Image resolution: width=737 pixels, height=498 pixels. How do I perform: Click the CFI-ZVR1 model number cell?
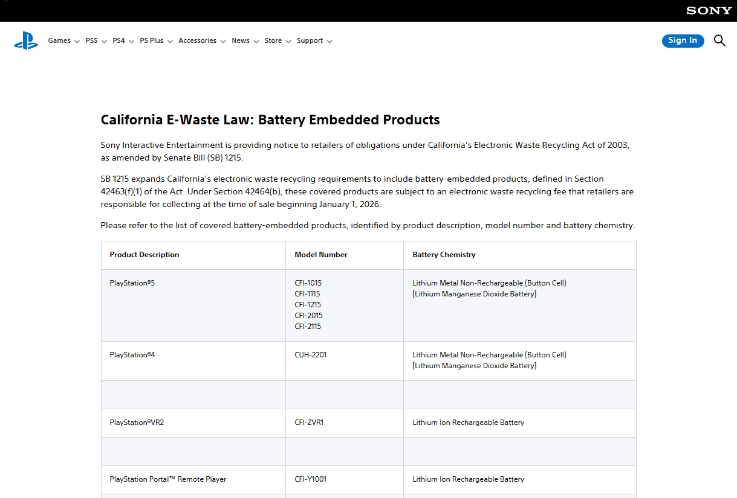[x=309, y=423]
